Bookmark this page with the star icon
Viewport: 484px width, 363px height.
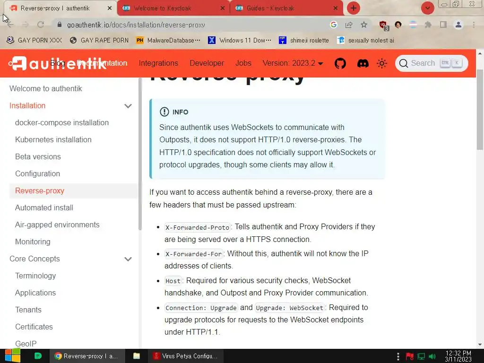(x=364, y=25)
